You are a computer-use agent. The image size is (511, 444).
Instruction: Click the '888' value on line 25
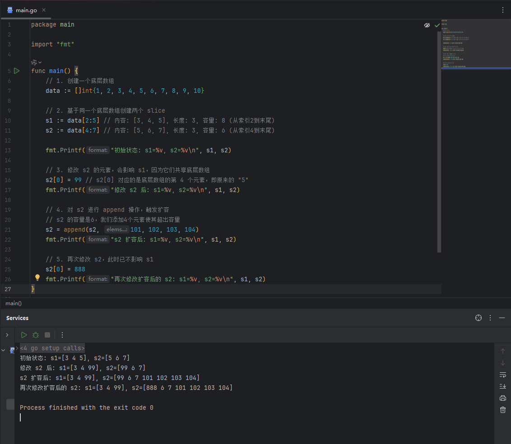click(x=80, y=269)
